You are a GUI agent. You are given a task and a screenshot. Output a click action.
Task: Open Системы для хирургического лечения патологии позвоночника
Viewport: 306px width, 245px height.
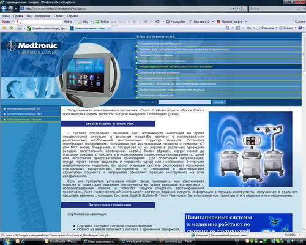(184, 49)
